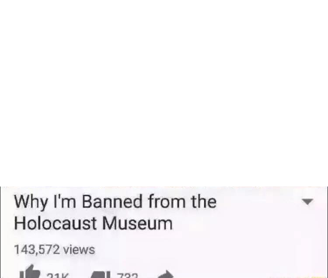
Task: Click the word "I'm" in the title
Action: click(x=65, y=201)
